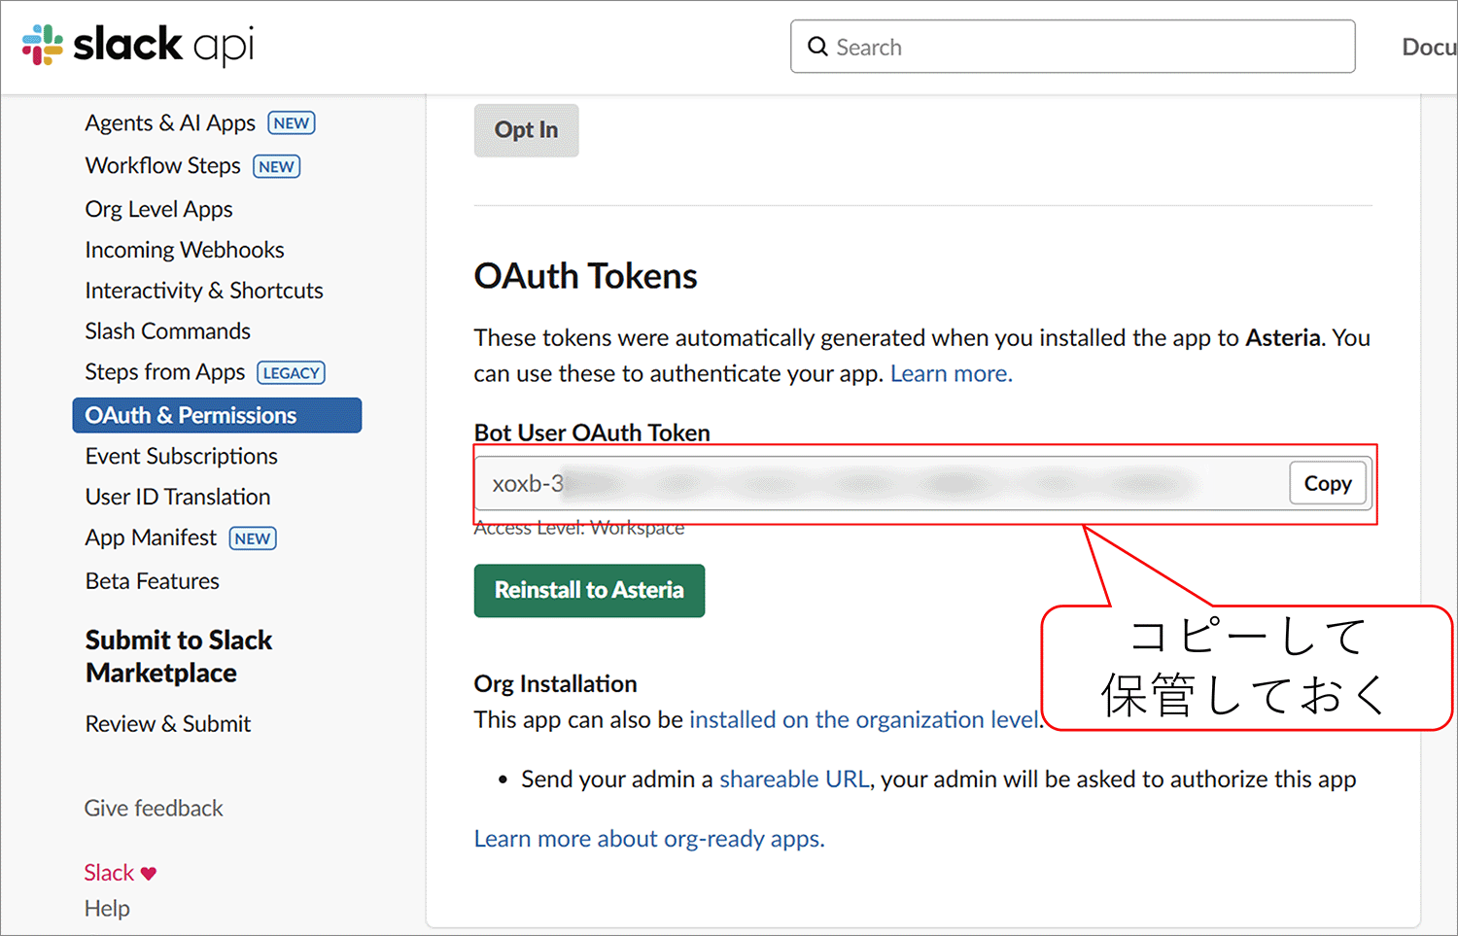This screenshot has height=936, width=1458.
Task: Open Beta Features page
Action: point(153,581)
